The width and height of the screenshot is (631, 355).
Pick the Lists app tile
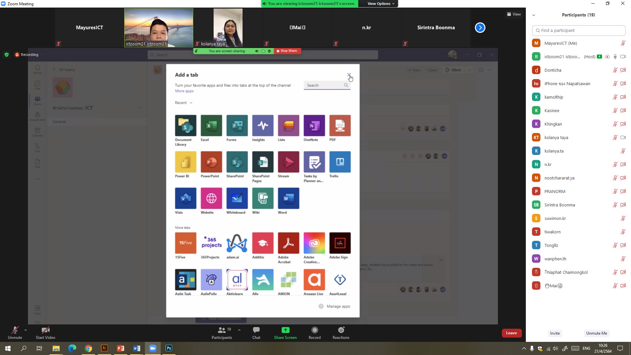coord(289,126)
